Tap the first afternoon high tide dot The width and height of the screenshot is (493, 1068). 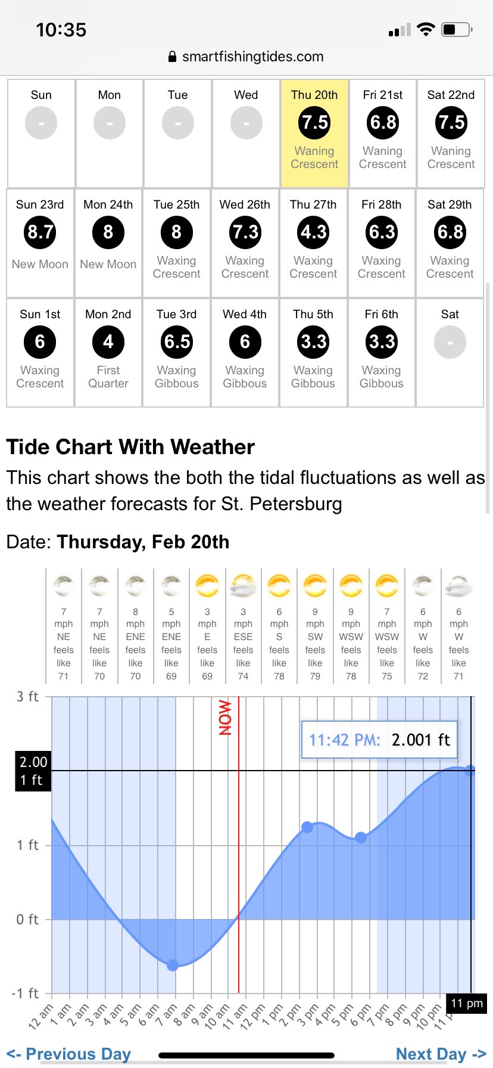click(x=307, y=827)
